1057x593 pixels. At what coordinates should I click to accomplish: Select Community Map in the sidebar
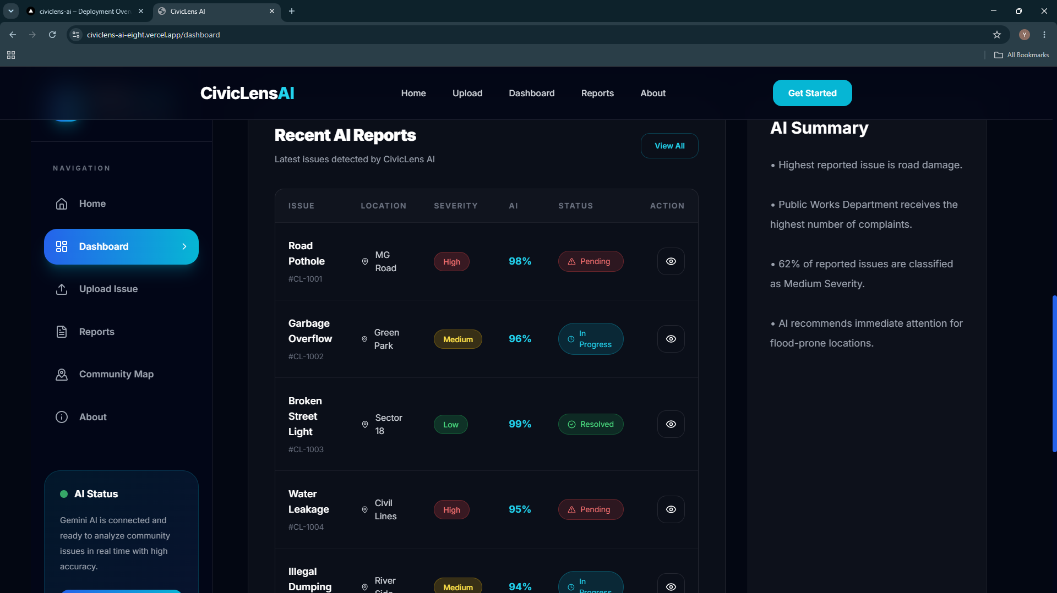coord(121,374)
